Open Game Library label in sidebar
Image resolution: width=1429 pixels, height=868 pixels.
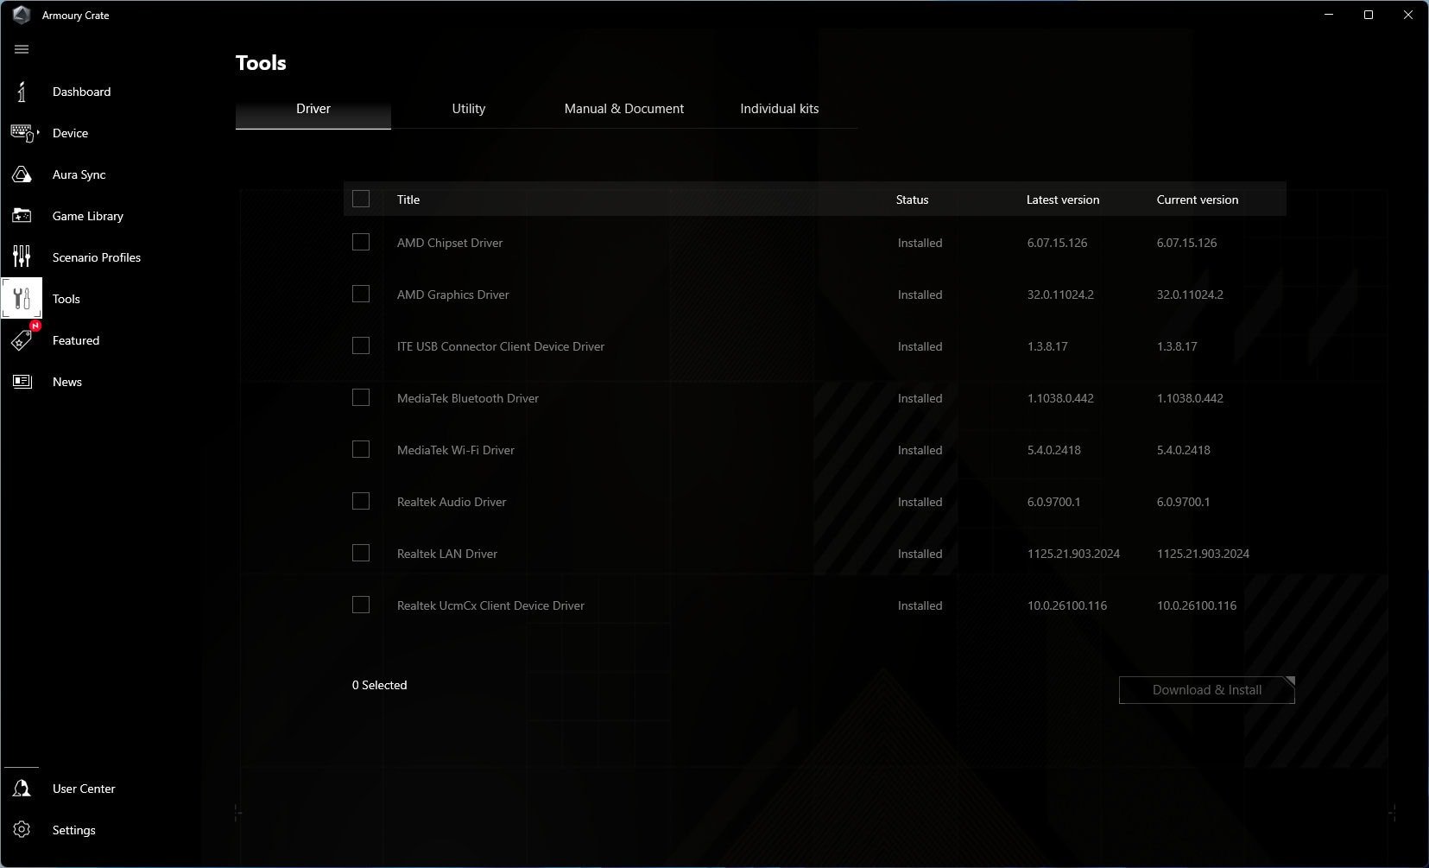point(87,216)
